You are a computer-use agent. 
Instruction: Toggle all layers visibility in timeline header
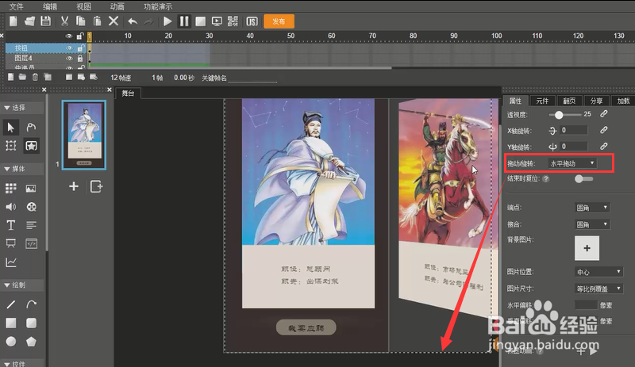pyautogui.click(x=69, y=36)
